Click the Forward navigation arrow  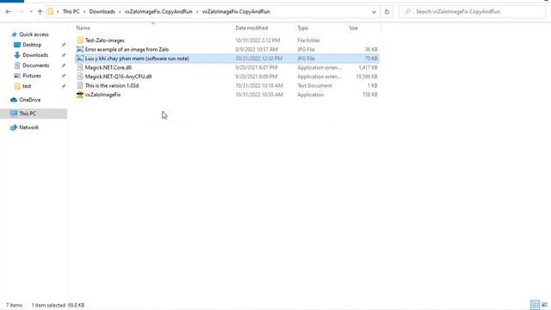pyautogui.click(x=21, y=11)
